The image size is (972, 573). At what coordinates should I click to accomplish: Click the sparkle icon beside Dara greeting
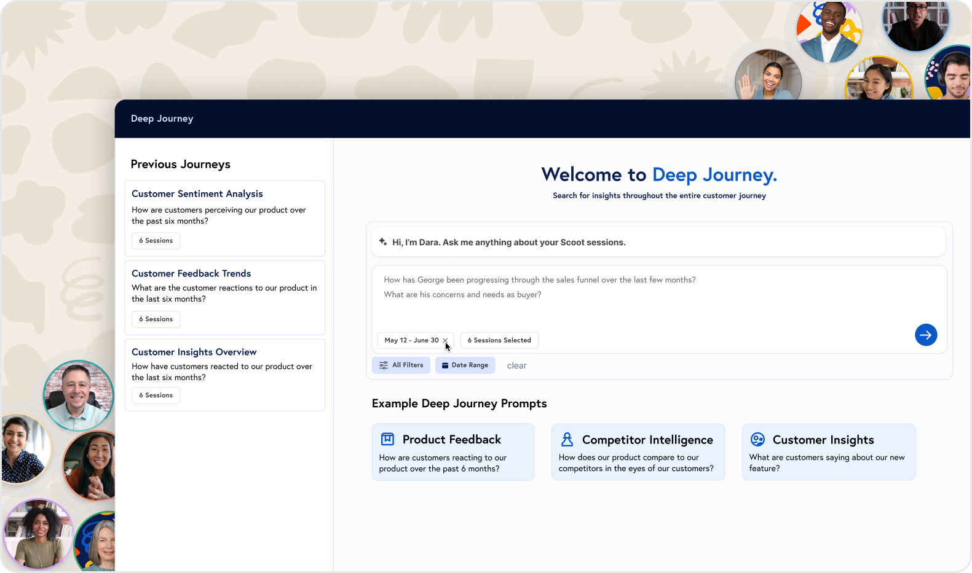[x=383, y=242]
